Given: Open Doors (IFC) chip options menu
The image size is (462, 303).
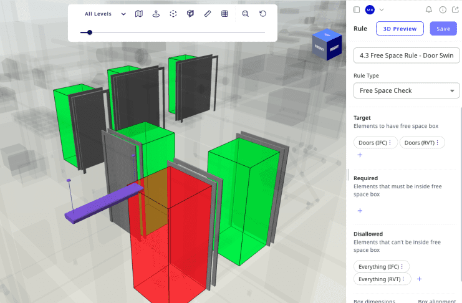Looking at the screenshot, I should click(x=390, y=143).
